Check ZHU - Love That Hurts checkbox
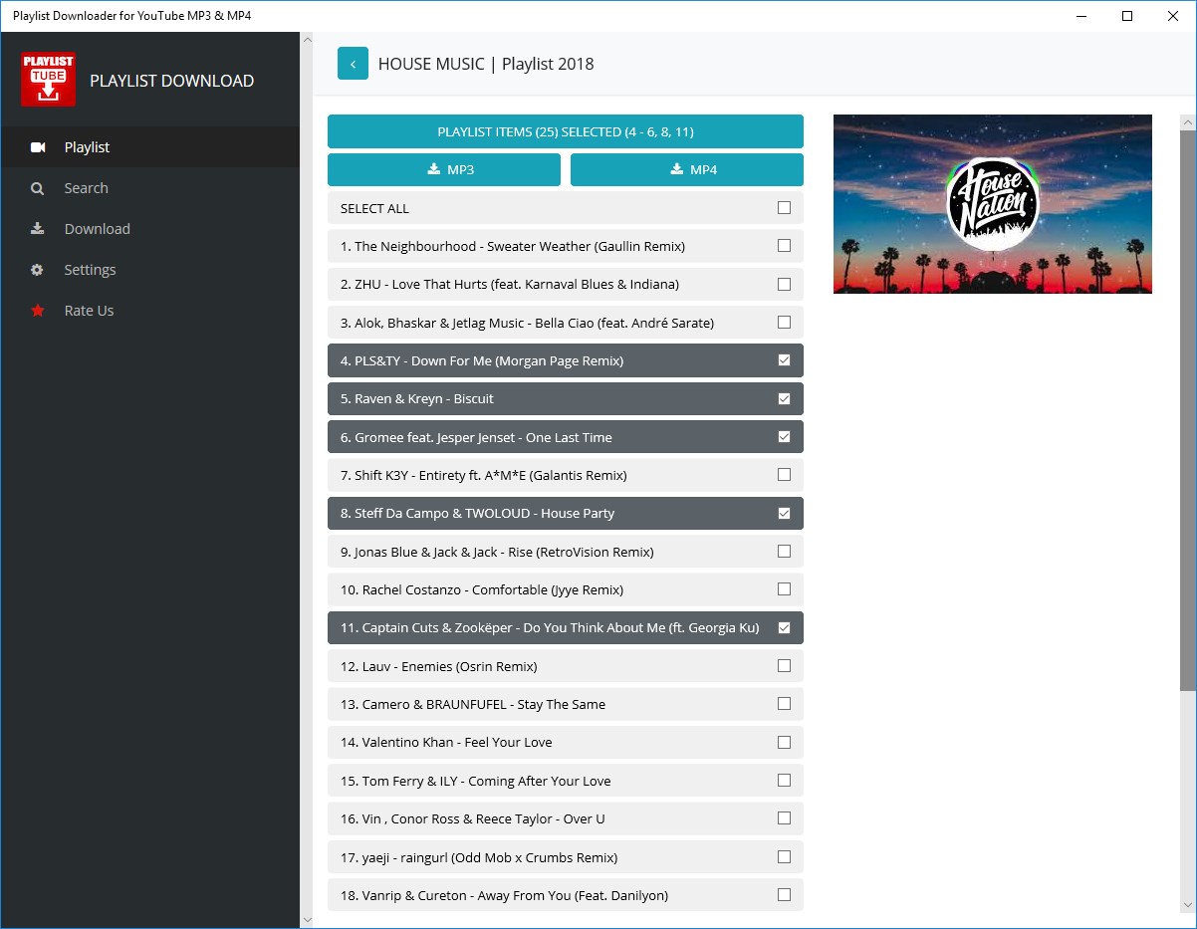Screen dimensions: 1197x929 coord(784,284)
